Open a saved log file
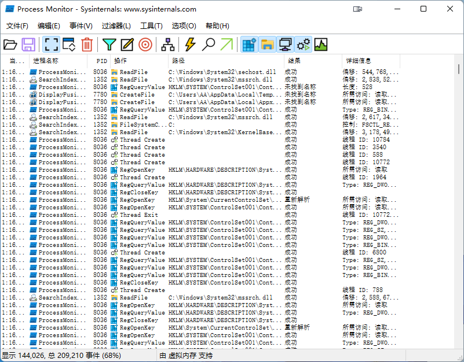Screen dimensions: 464x362 12,44
